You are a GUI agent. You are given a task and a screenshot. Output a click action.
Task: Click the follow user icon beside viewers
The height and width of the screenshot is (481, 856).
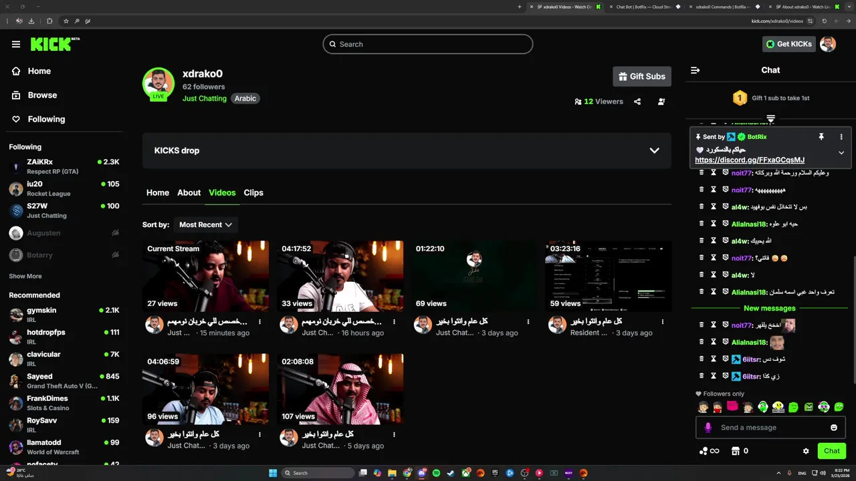[661, 102]
